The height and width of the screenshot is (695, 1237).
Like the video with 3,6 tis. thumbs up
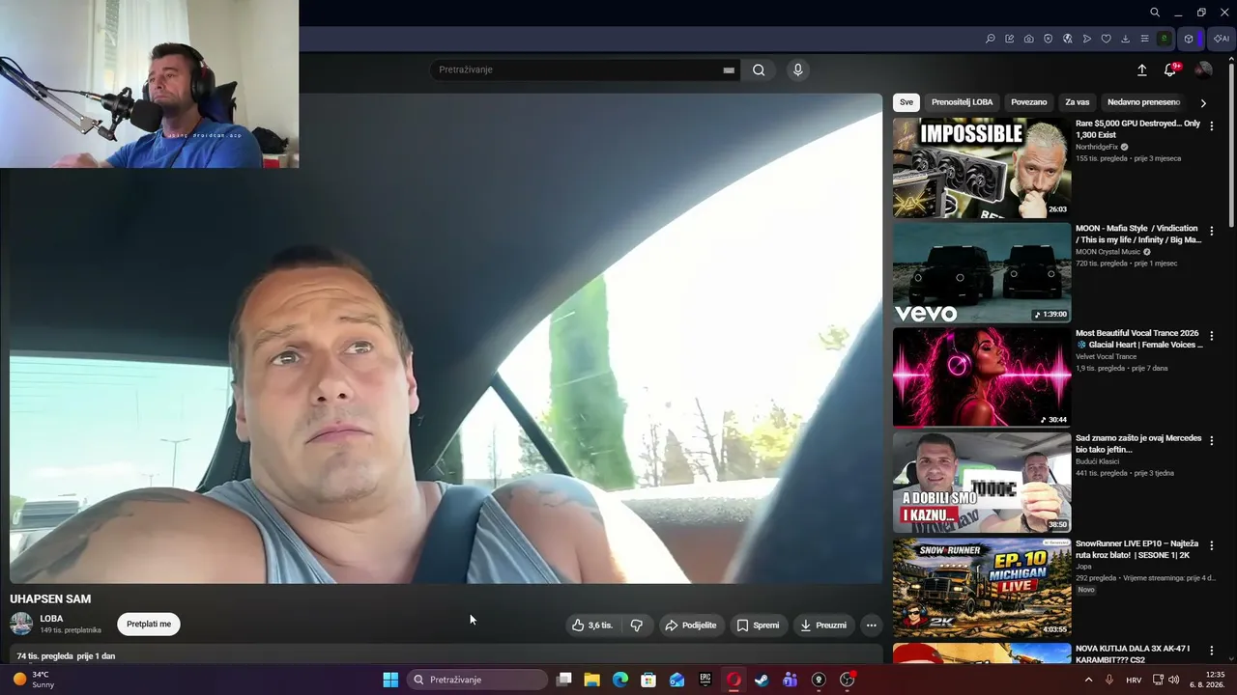(x=591, y=625)
